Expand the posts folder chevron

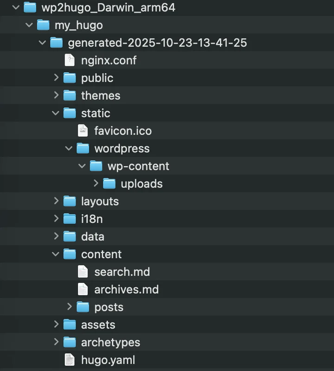coord(70,306)
